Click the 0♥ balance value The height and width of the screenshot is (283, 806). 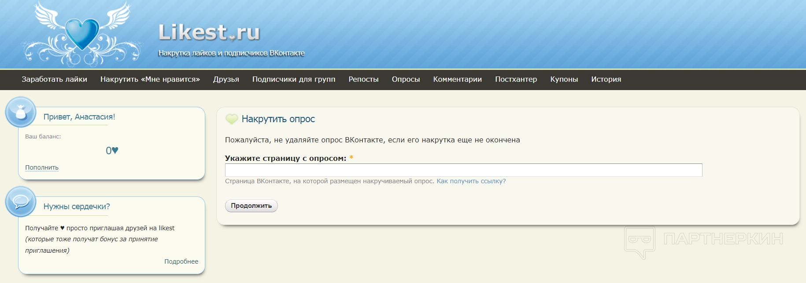tap(112, 151)
